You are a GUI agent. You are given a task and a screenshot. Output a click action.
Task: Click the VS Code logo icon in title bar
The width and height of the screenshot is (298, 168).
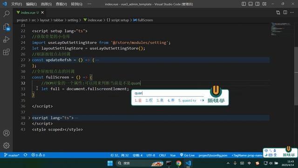(5, 4)
